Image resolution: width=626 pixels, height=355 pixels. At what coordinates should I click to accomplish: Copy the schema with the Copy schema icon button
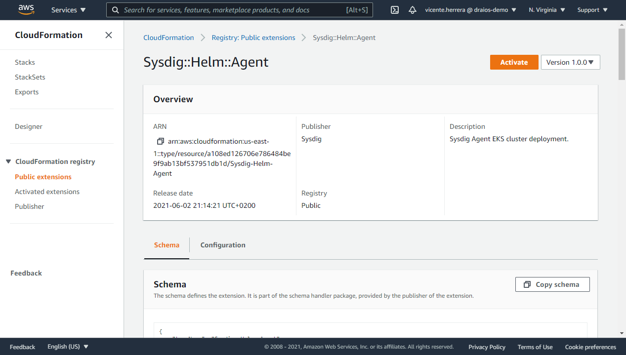[552, 284]
